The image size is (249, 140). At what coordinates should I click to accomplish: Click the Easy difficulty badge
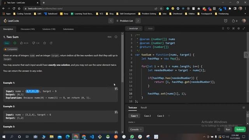click(7, 43)
